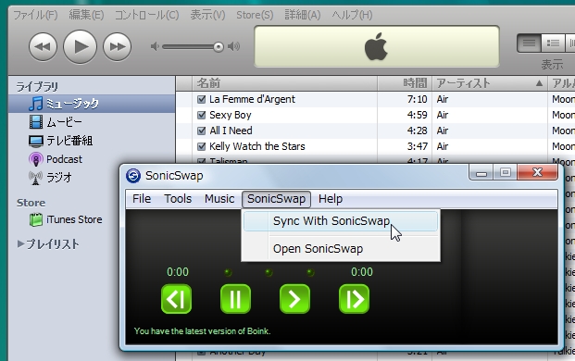
Task: Uncheck Kelly Watch the Stars checkbox
Action: (201, 146)
